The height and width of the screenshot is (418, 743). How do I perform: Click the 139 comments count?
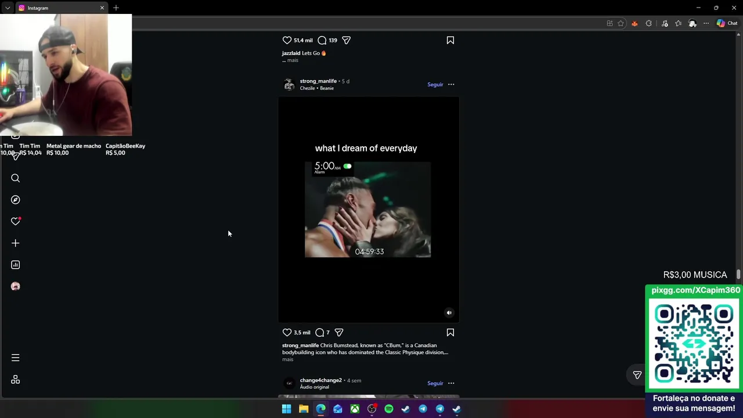tap(333, 40)
